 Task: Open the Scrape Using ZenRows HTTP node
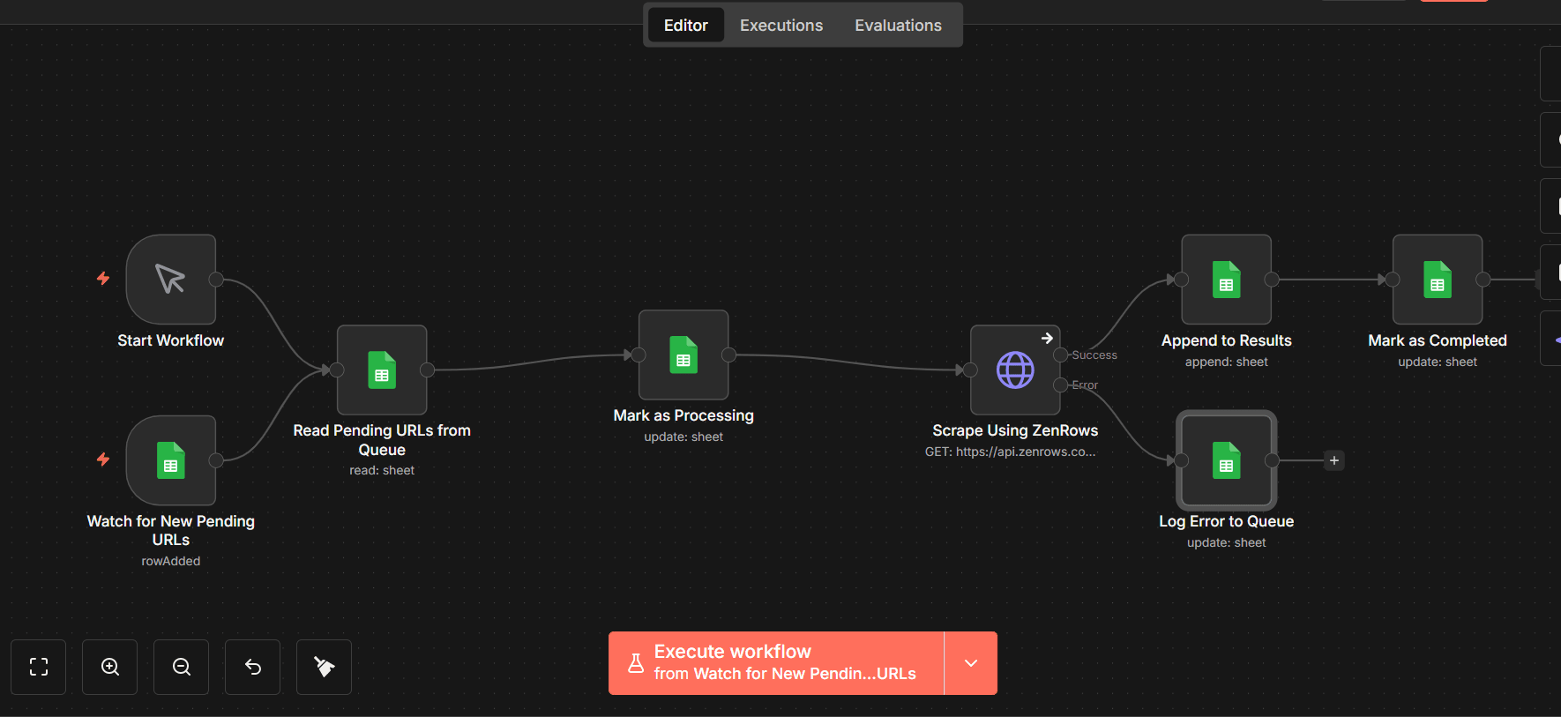[1015, 370]
